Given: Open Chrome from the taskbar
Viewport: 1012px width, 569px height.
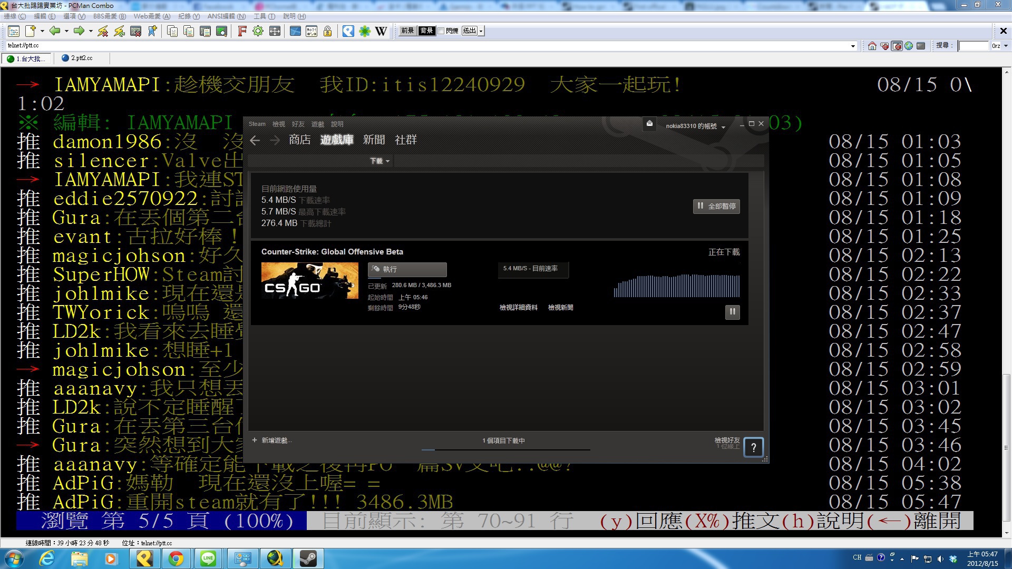Looking at the screenshot, I should point(176,558).
